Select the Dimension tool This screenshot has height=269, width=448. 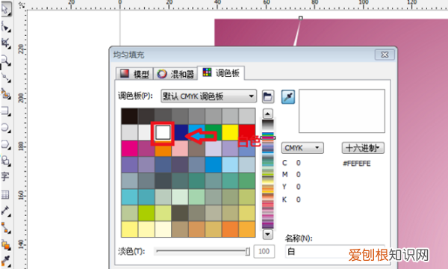coord(6,211)
